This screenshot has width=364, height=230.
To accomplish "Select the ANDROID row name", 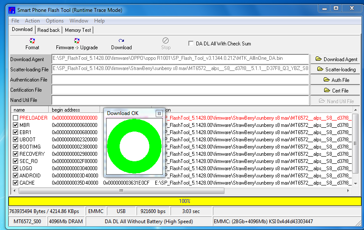I will [30, 175].
